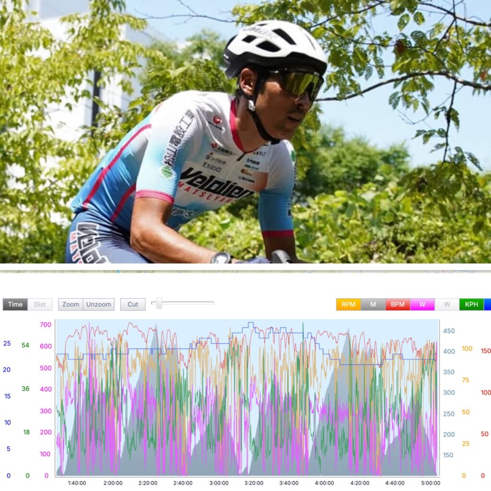Click the 5:00:00 time axis label
491x491 pixels.
[x=431, y=483]
